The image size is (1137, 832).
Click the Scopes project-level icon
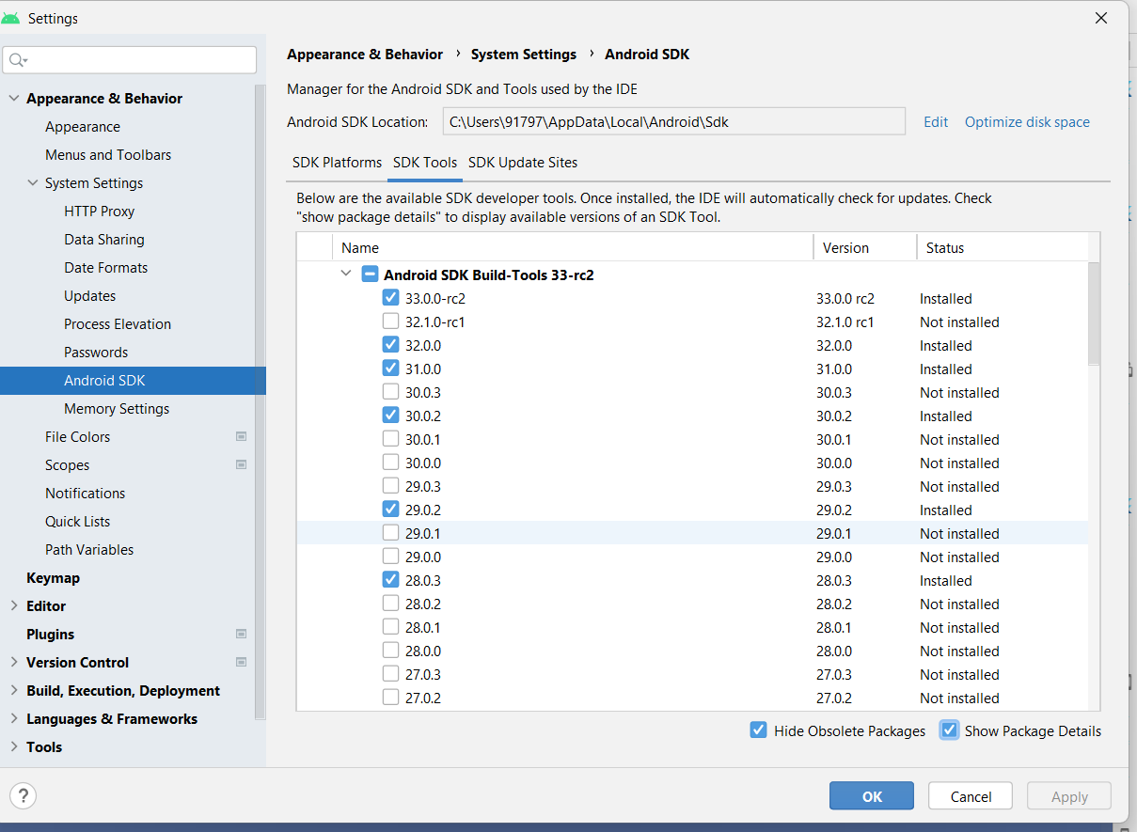click(x=242, y=464)
